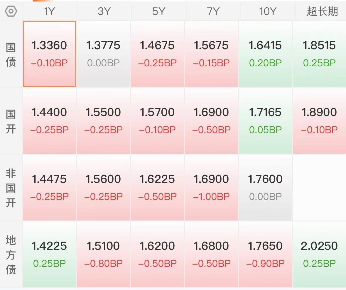The width and height of the screenshot is (346, 290).
Task: Open the hexagon settings icon
Action: click(x=11, y=11)
